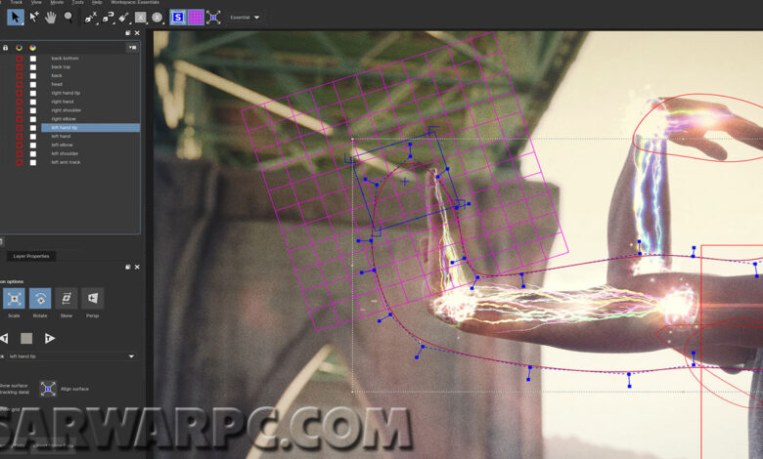
Task: Toggle Rotate motion tracking option
Action: coord(40,298)
